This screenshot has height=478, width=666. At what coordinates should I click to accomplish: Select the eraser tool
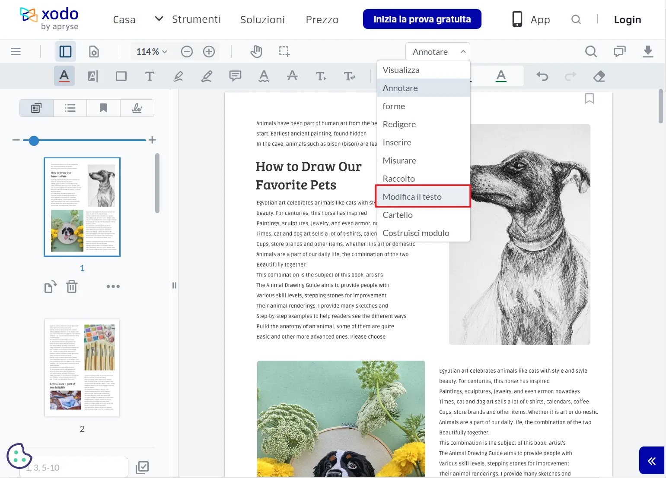pyautogui.click(x=599, y=76)
